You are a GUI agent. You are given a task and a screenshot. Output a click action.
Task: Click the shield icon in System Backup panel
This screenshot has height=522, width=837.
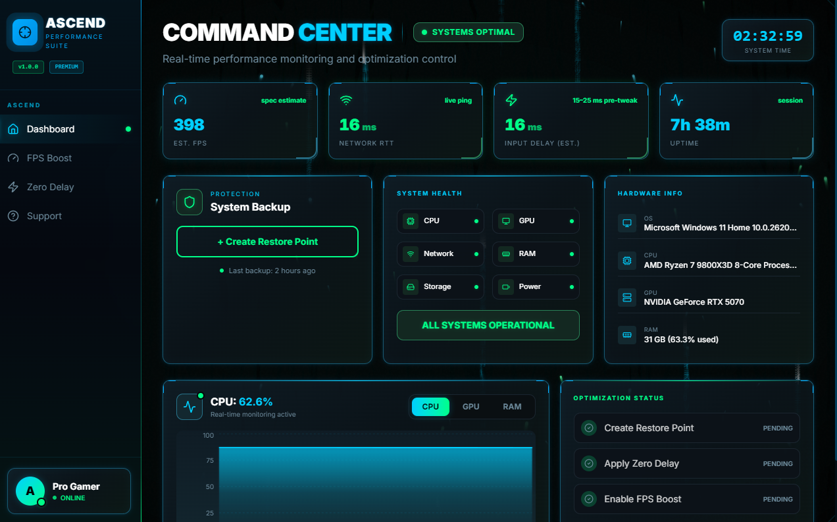[189, 202]
